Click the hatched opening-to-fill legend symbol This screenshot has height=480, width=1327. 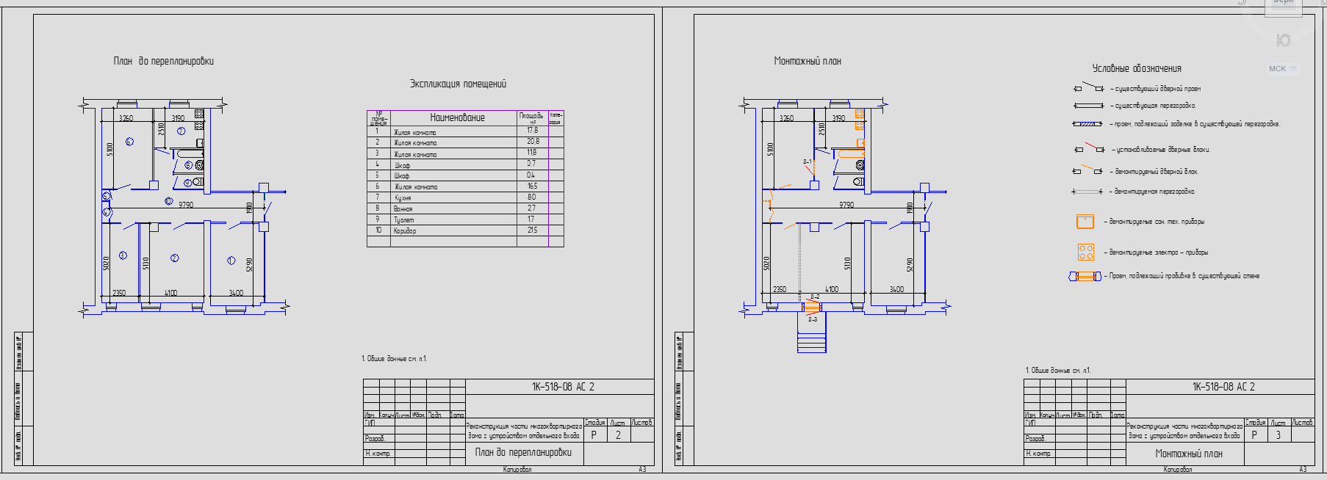point(1087,124)
